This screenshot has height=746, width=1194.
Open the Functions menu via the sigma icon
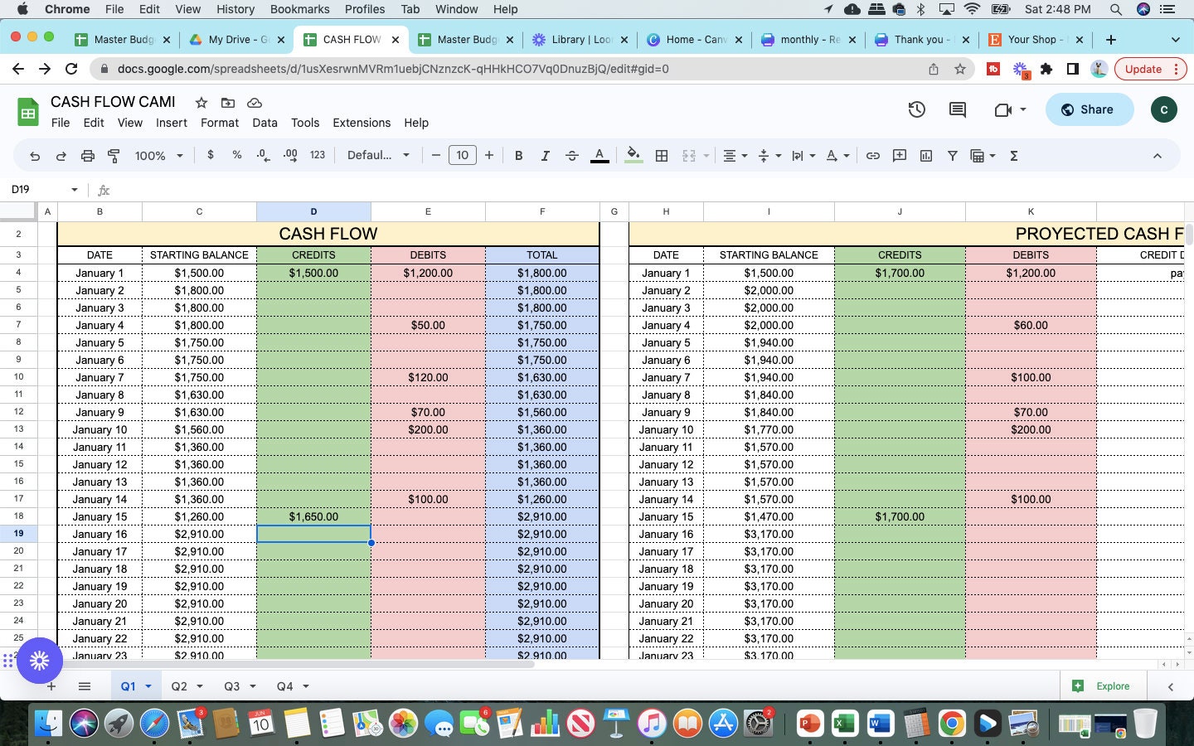click(1013, 155)
